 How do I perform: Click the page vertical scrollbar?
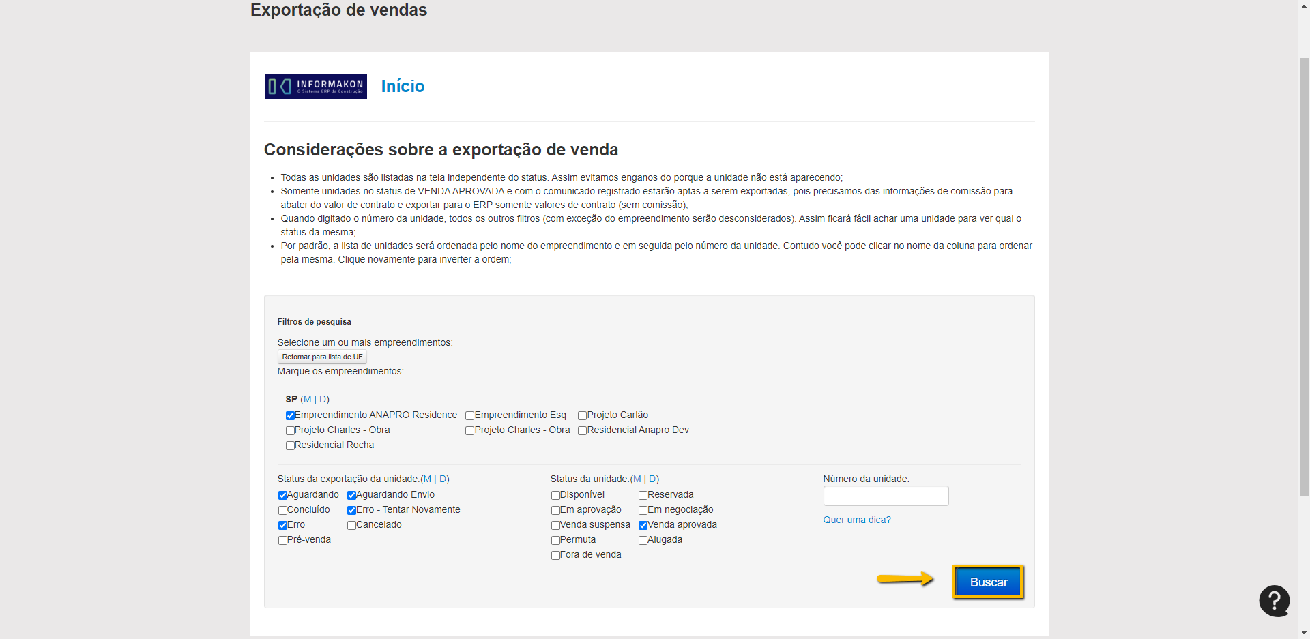1304,273
